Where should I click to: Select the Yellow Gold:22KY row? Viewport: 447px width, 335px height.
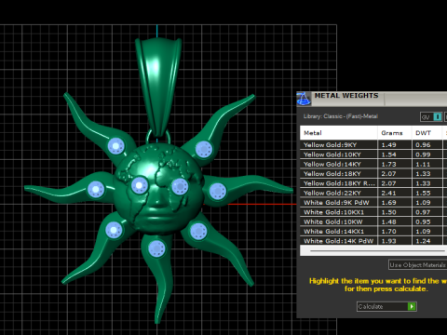pyautogui.click(x=373, y=193)
